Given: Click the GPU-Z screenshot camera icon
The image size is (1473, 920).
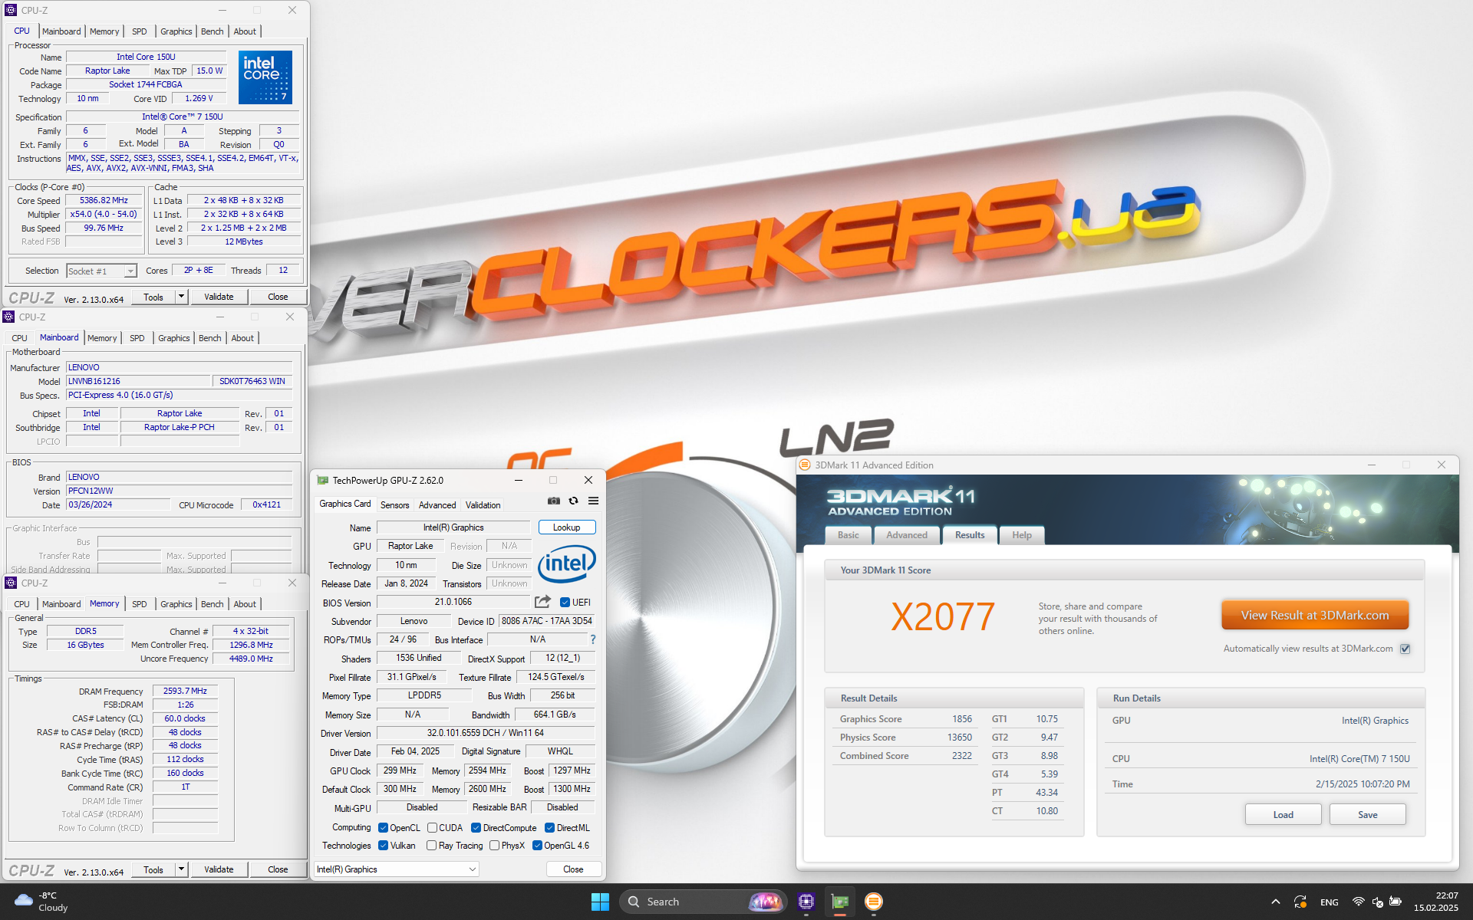Looking at the screenshot, I should tap(553, 501).
